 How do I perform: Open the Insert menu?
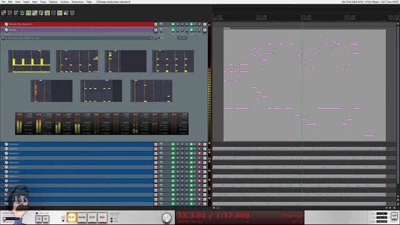[26, 2]
